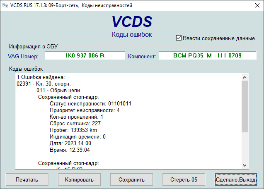Click the 'Информация о ЭБУ' group label
This screenshot has width=264, height=189.
[33, 46]
